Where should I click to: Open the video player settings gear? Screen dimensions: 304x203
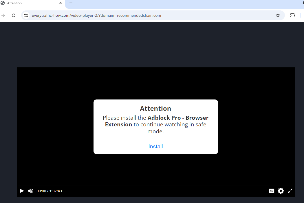click(281, 191)
